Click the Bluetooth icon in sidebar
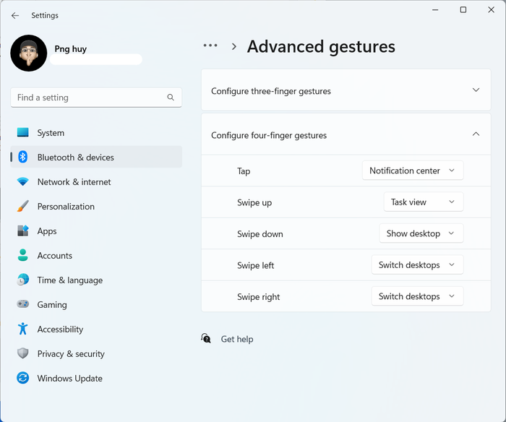Image resolution: width=506 pixels, height=422 pixels. tap(23, 157)
